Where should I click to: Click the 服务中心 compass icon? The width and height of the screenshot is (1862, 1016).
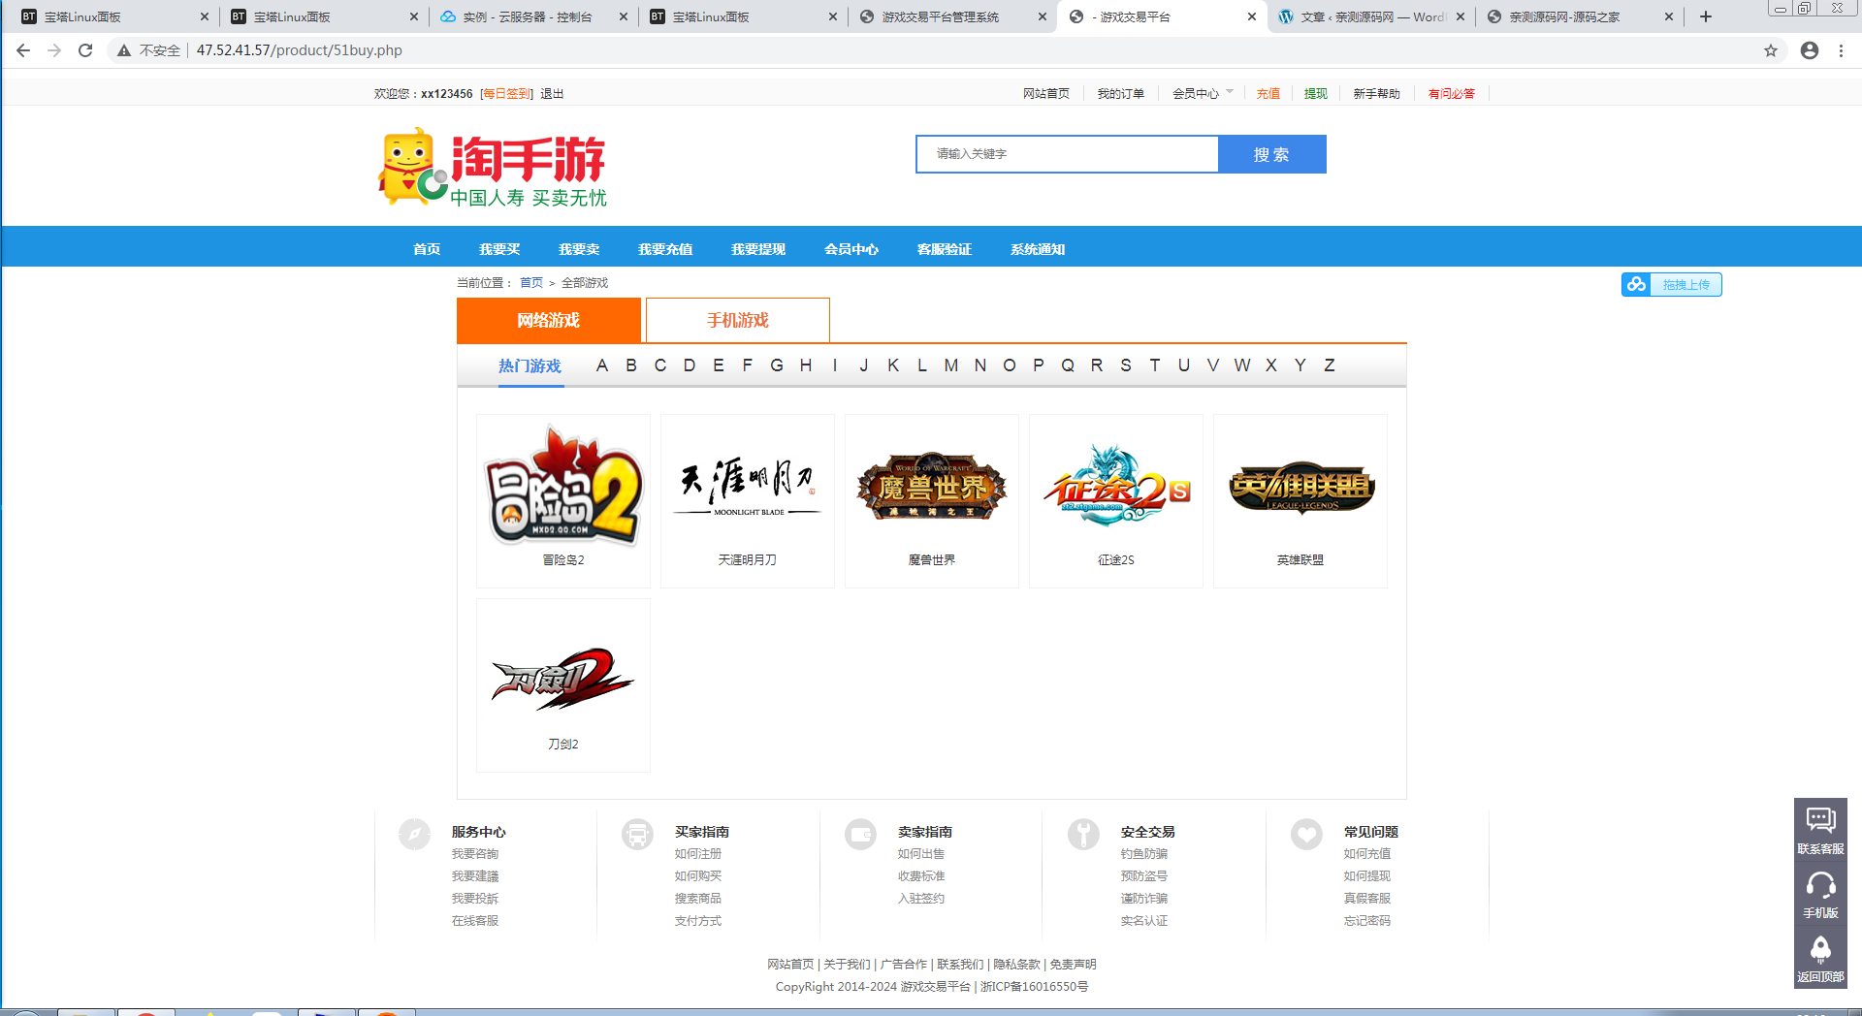coord(414,834)
